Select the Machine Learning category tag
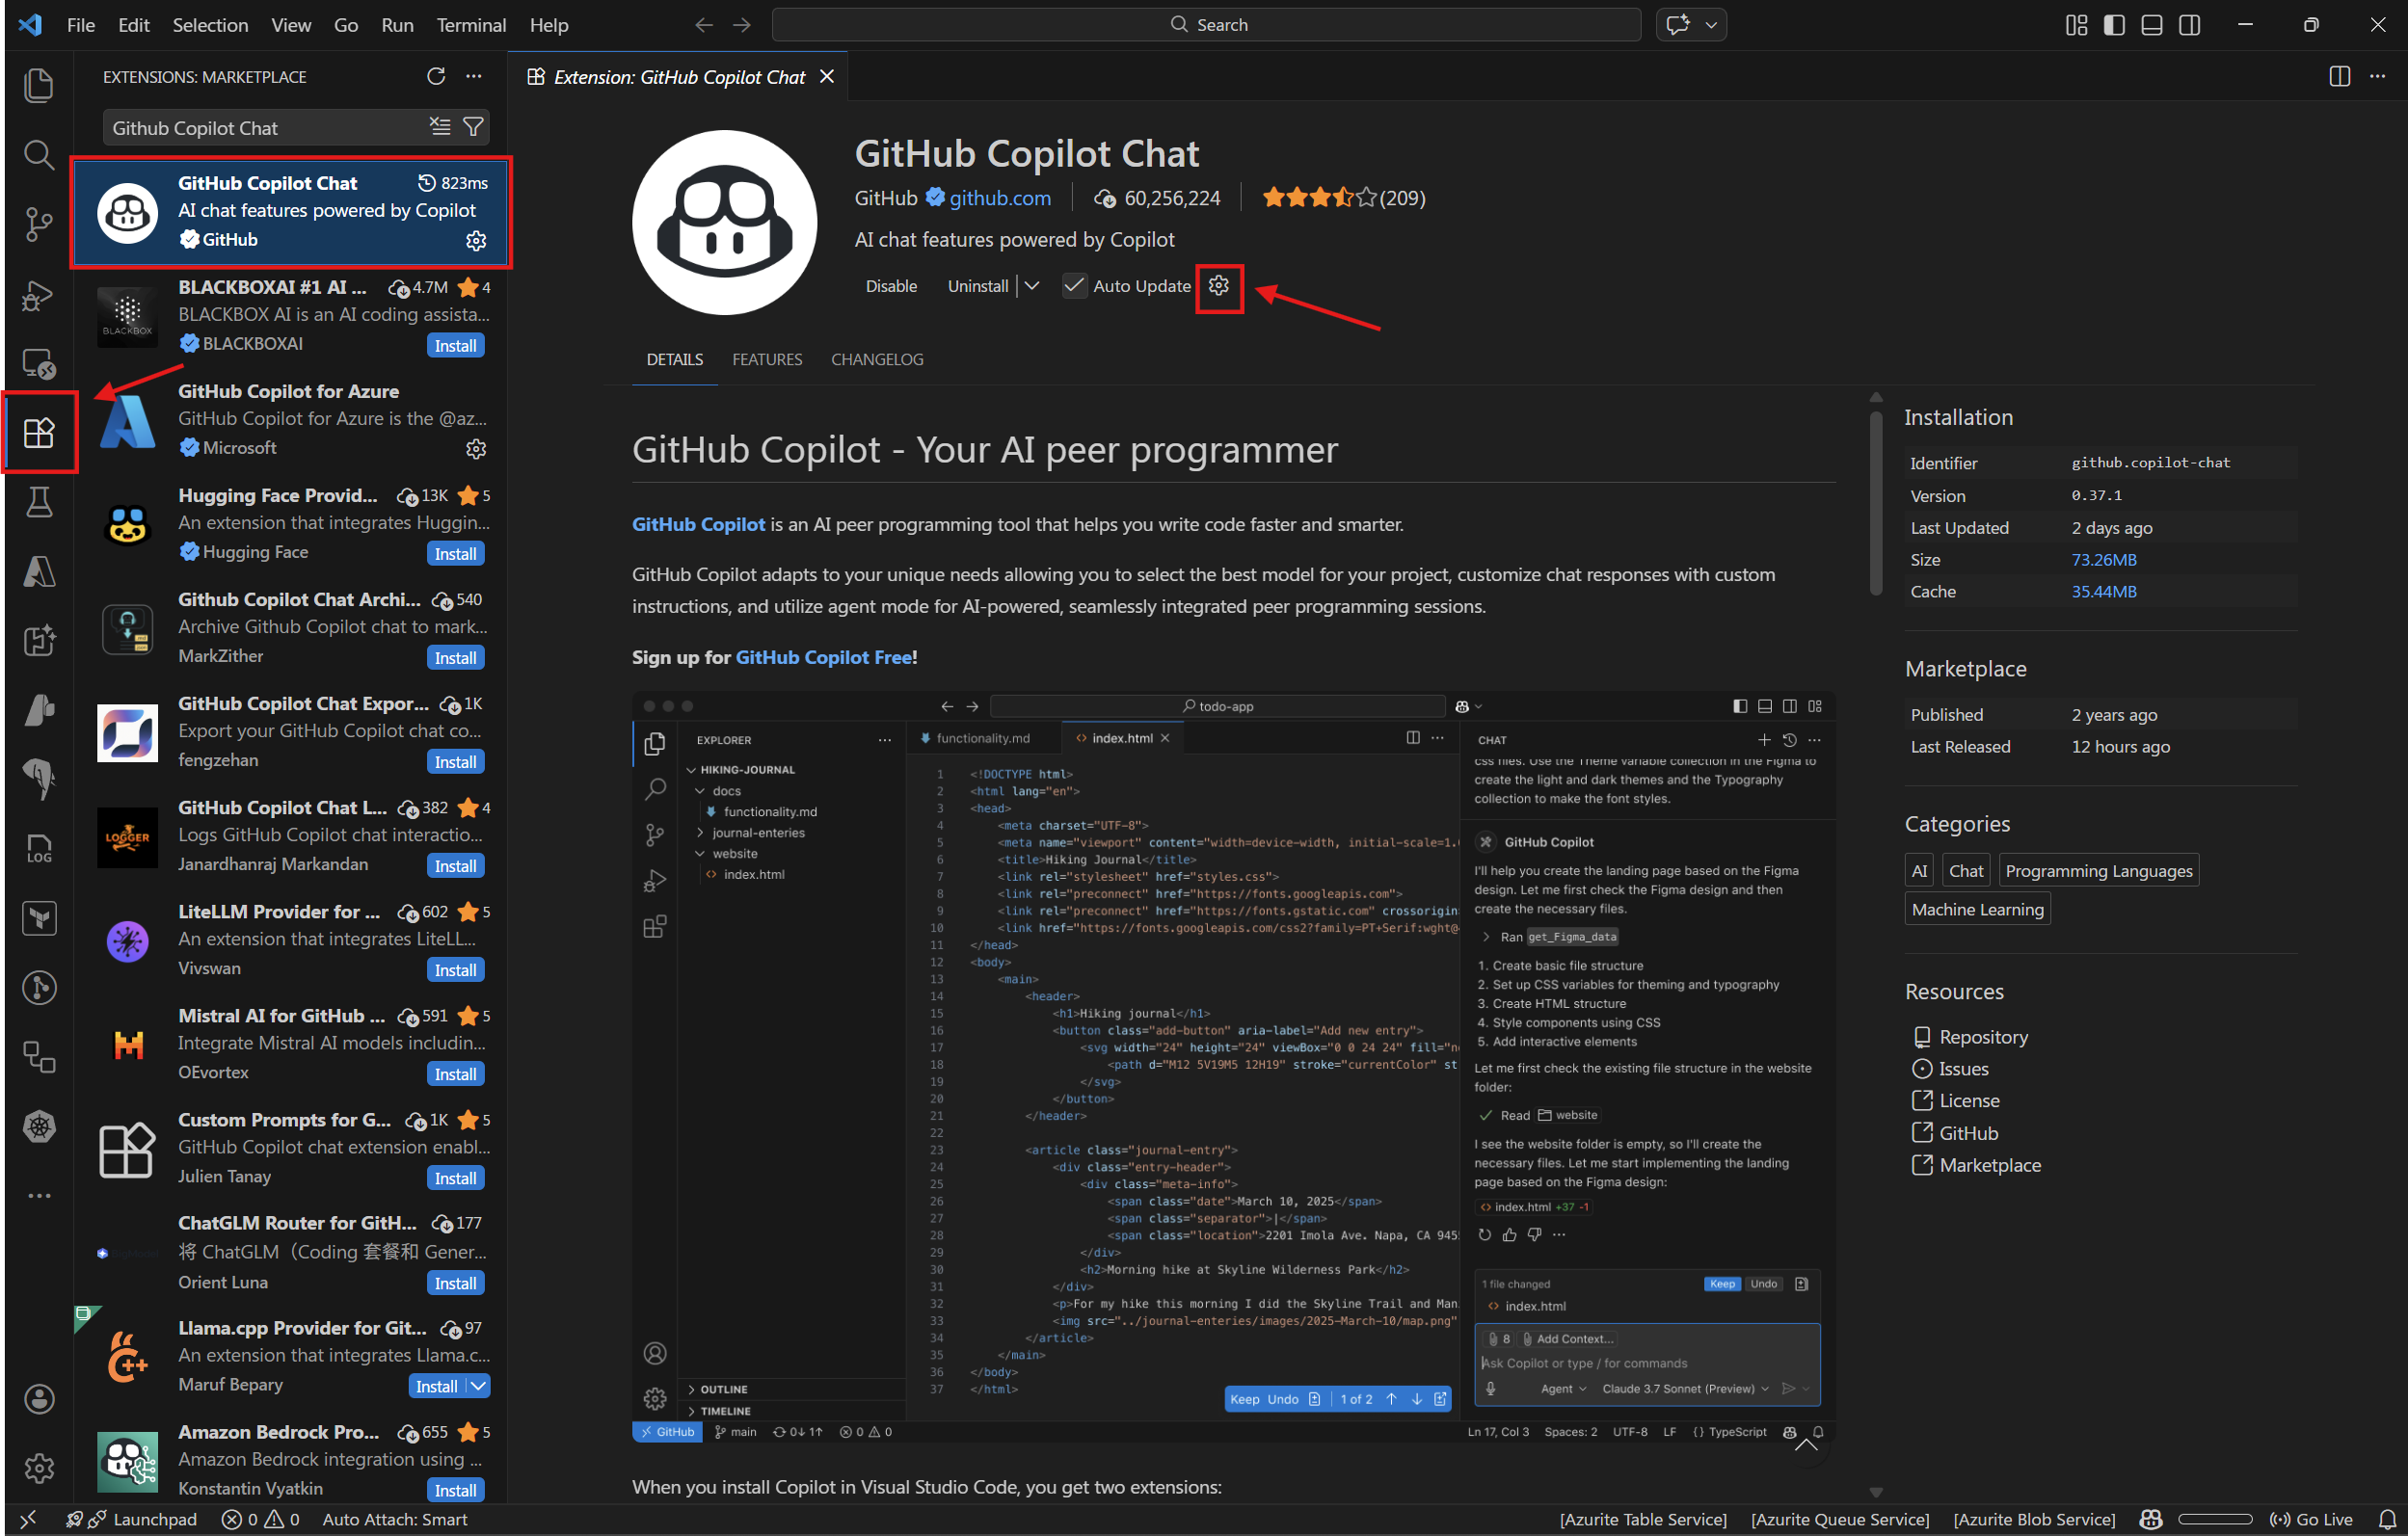 click(x=1977, y=910)
